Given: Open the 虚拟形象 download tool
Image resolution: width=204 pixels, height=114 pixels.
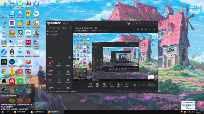Looking at the screenshot, I should (50, 81).
